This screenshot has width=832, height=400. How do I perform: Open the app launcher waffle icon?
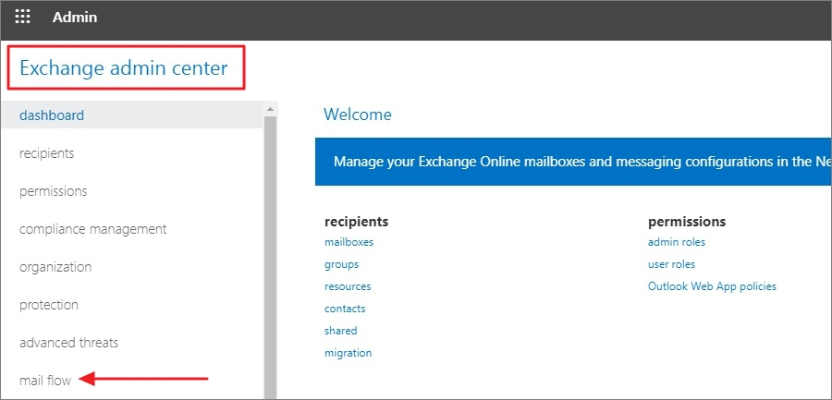pos(22,17)
